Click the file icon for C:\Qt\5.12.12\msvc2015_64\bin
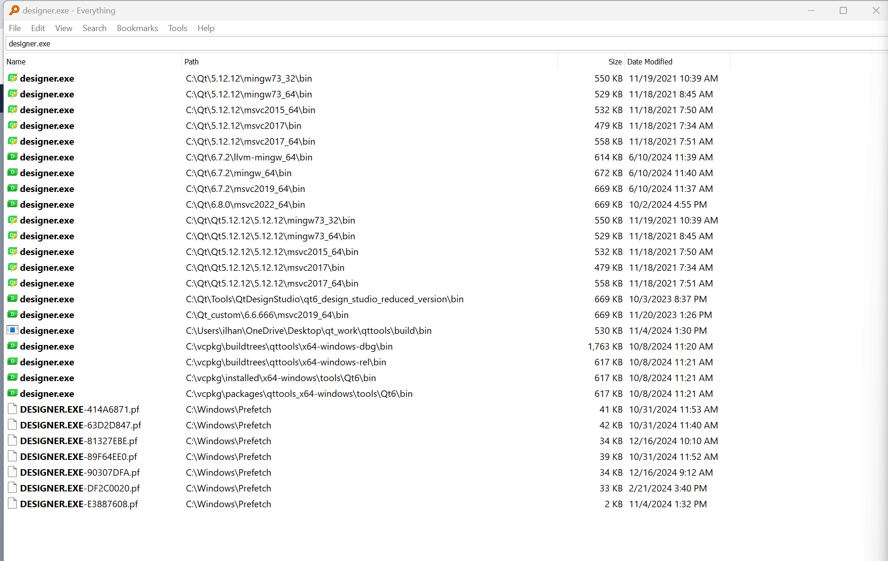 tap(13, 109)
